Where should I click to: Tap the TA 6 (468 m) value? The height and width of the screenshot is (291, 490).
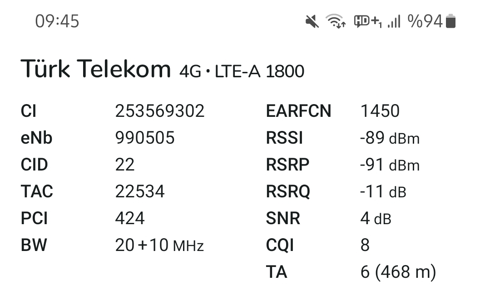coord(398,272)
